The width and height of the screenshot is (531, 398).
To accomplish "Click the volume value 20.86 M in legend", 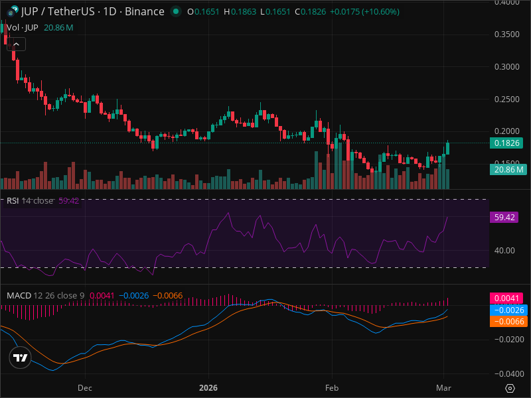I will (x=58, y=28).
